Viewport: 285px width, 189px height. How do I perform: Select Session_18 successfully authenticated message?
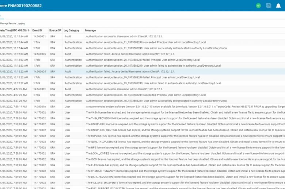point(157,101)
